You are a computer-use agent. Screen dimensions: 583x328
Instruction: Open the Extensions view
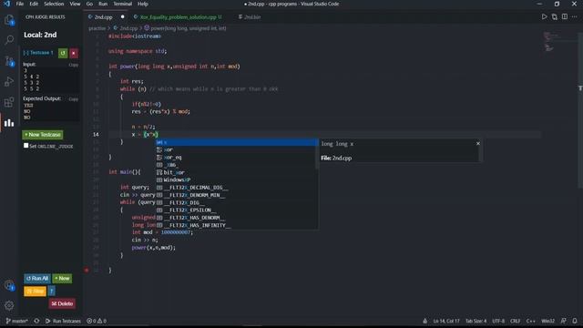coord(9,102)
